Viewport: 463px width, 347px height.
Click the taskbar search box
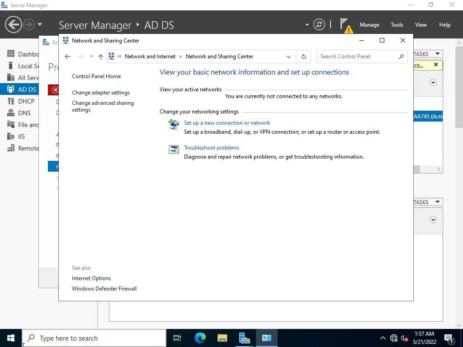point(94,338)
